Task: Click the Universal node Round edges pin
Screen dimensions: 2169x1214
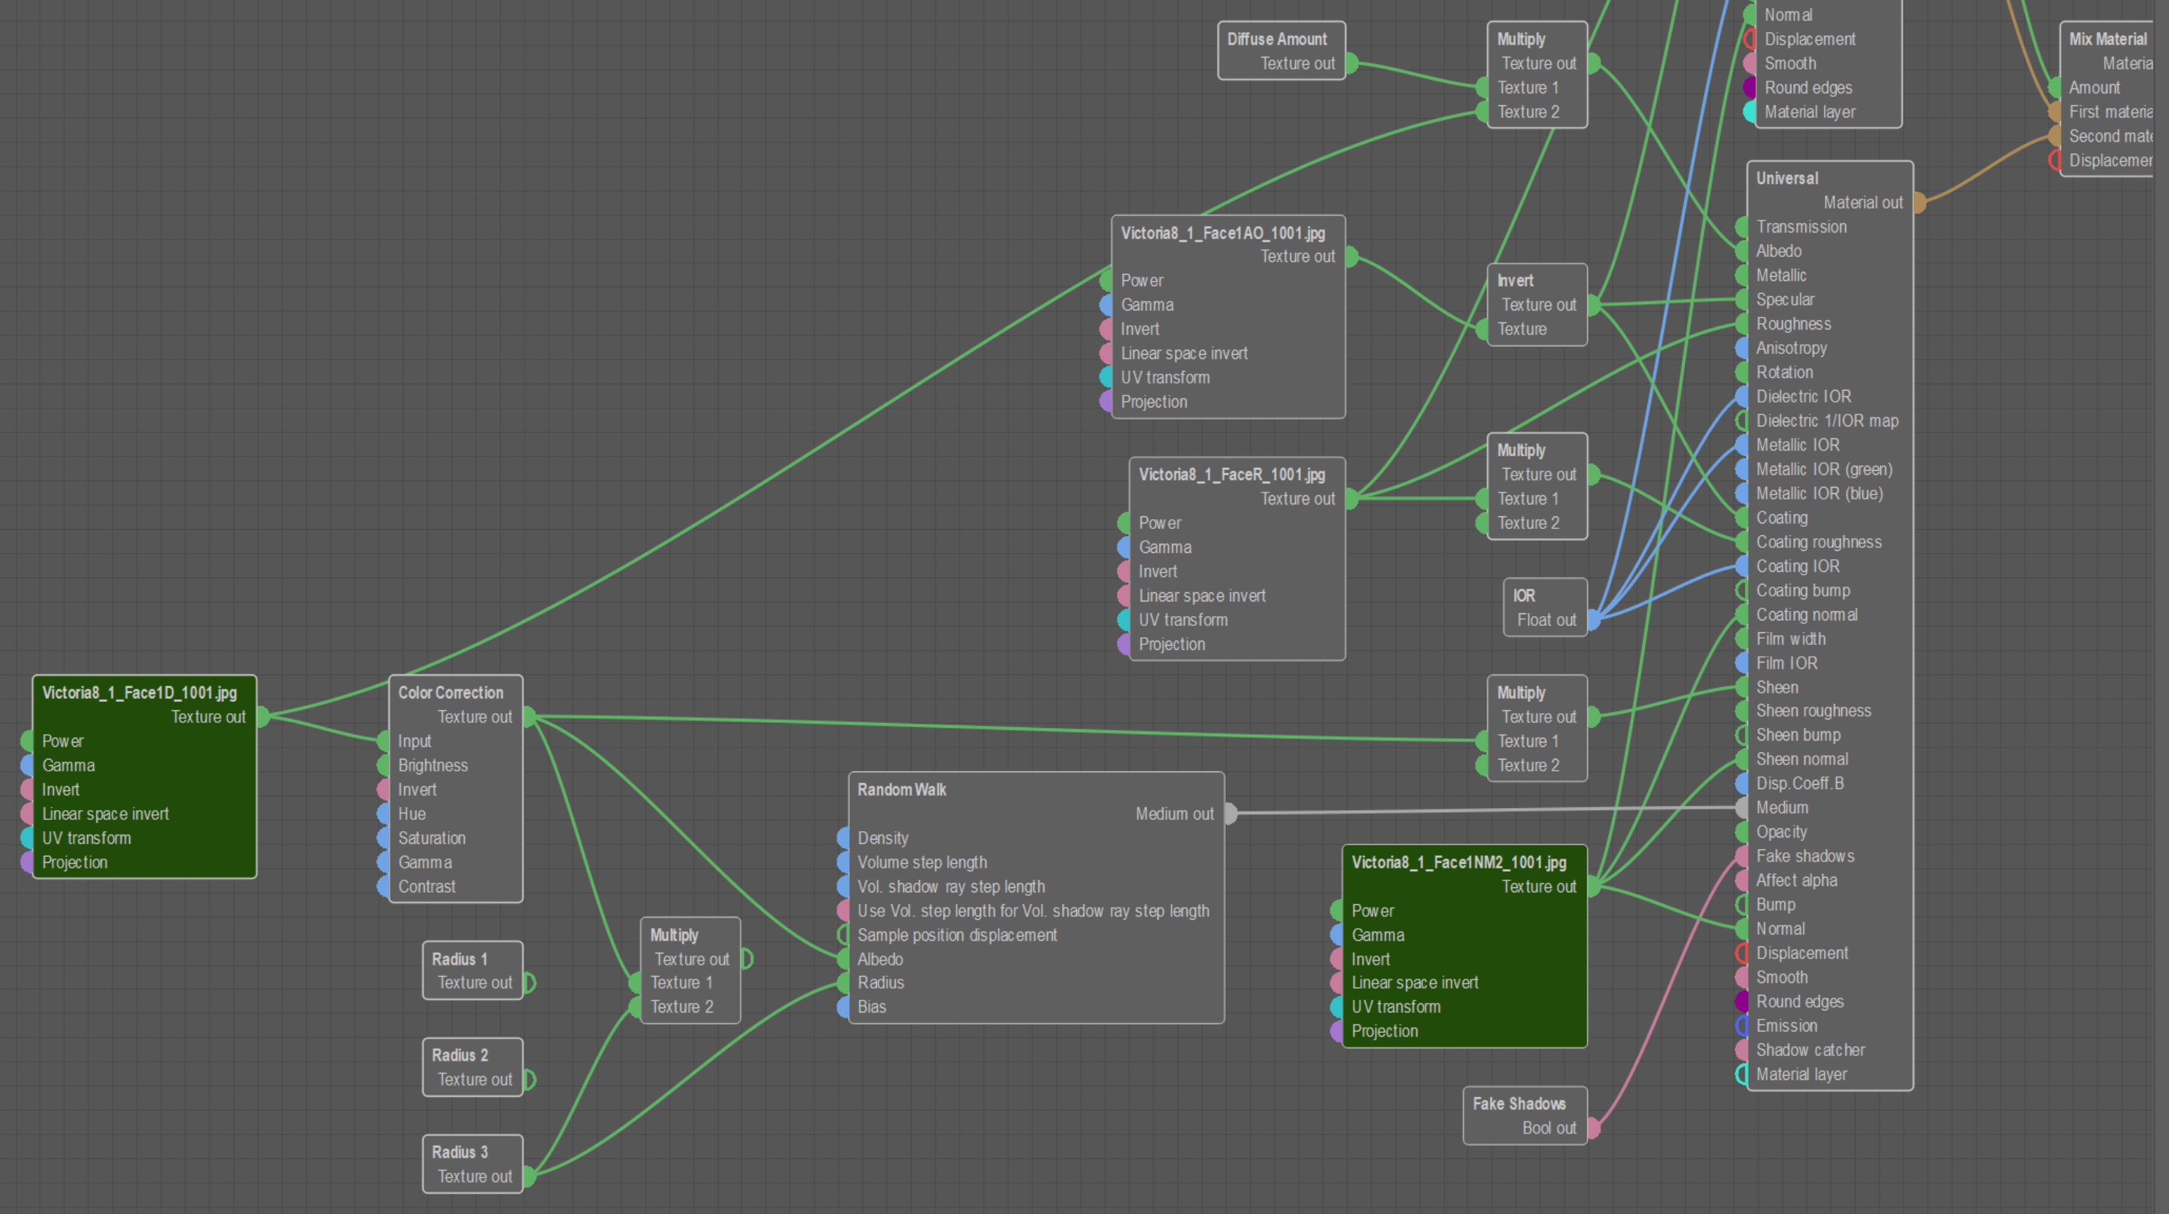Action: [x=1742, y=1002]
